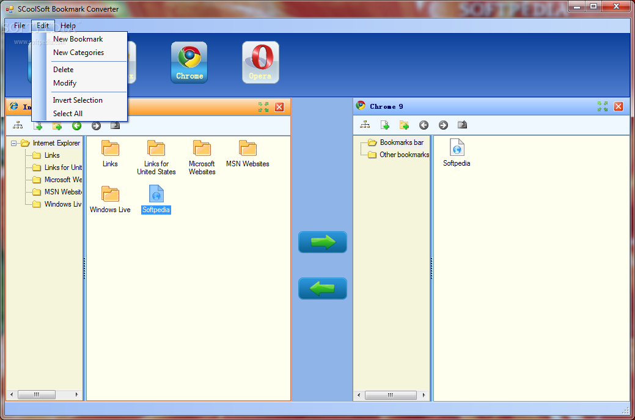Click the tree view icon in Chrome 9 panel toolbar

pyautogui.click(x=365, y=125)
